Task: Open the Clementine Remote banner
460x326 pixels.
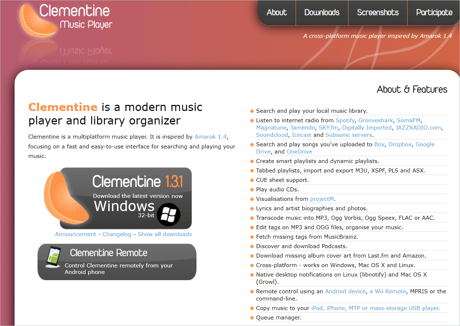Action: click(x=117, y=262)
